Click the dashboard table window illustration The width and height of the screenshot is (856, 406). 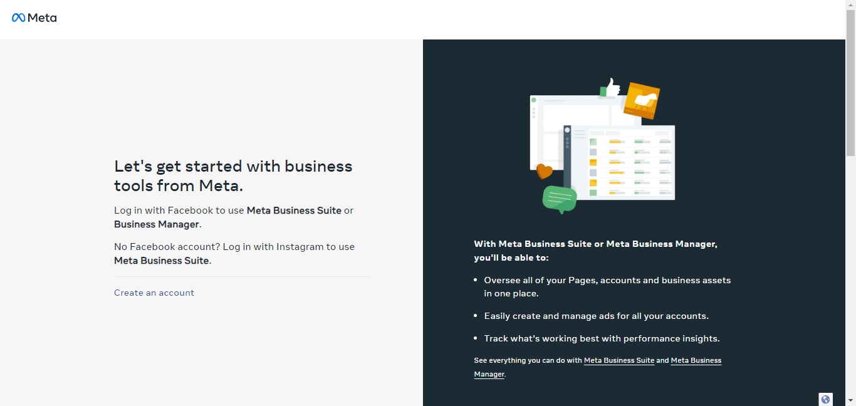[619, 163]
